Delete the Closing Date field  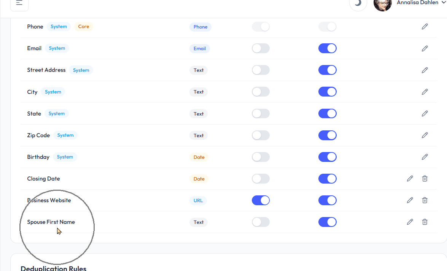pos(425,179)
